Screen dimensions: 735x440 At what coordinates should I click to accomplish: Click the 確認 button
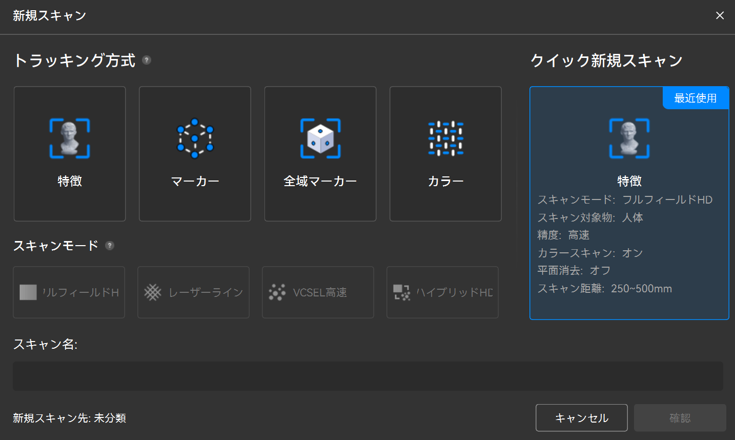click(680, 418)
